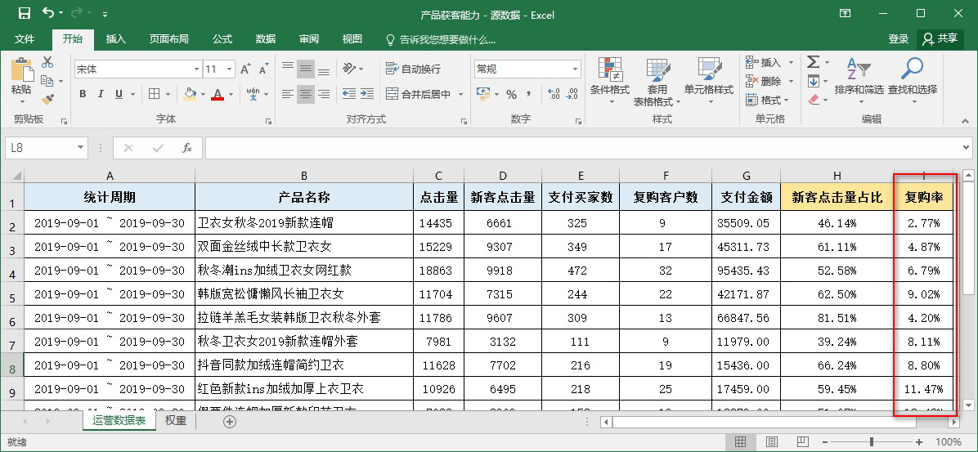The height and width of the screenshot is (452, 978).
Task: Click the Paste clipboard icon
Action: (x=20, y=69)
